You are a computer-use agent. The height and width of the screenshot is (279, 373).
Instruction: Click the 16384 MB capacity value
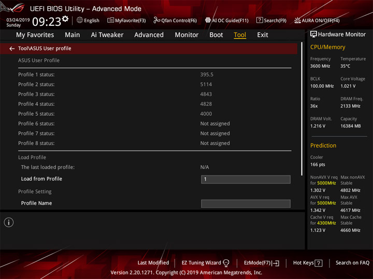[x=351, y=126]
